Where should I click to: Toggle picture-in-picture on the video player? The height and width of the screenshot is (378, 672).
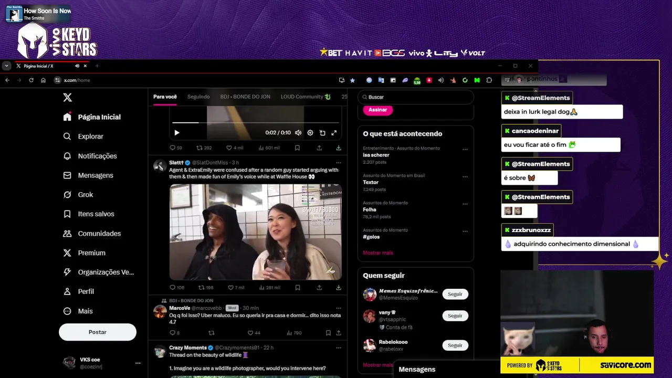(x=322, y=133)
